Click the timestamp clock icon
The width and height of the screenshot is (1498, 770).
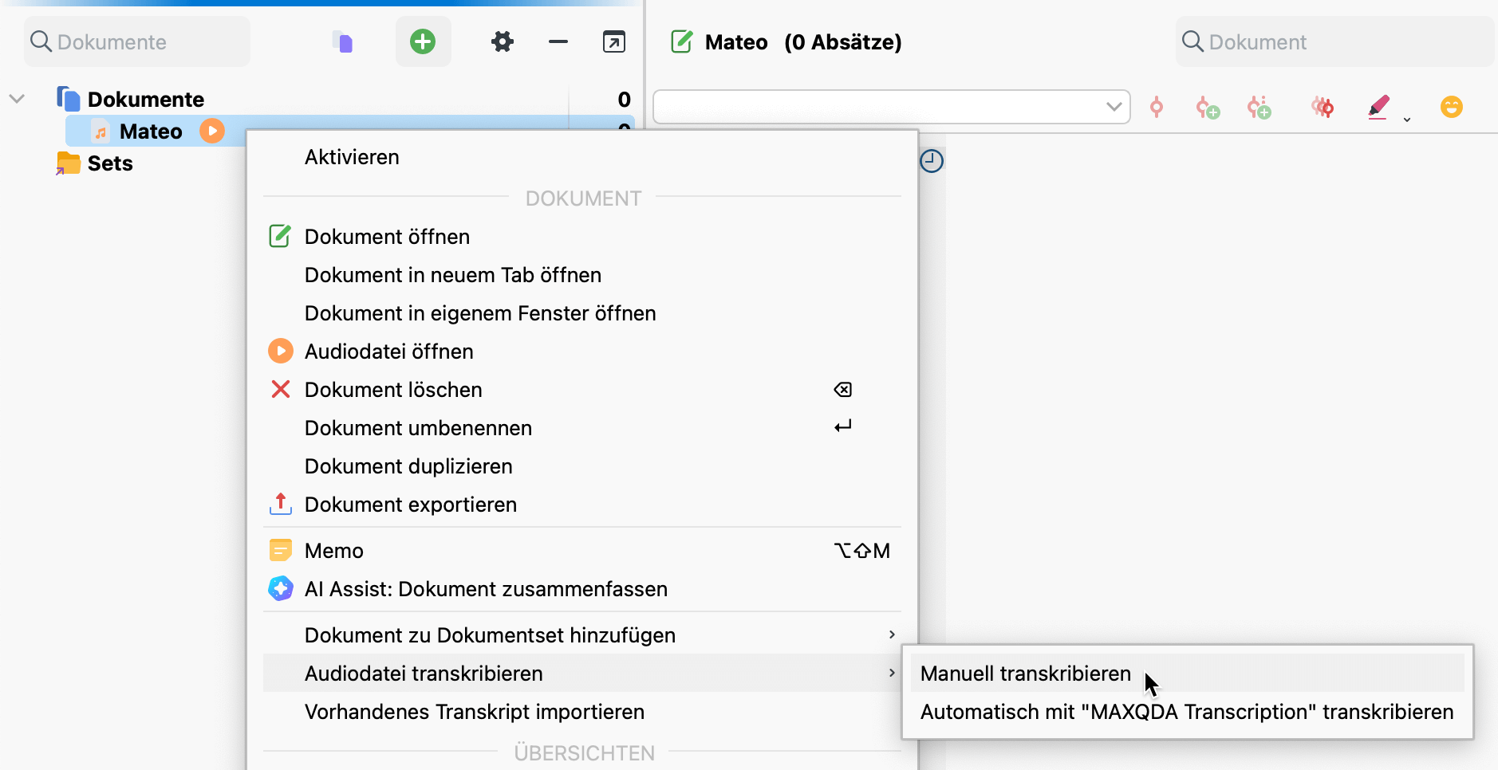click(931, 161)
